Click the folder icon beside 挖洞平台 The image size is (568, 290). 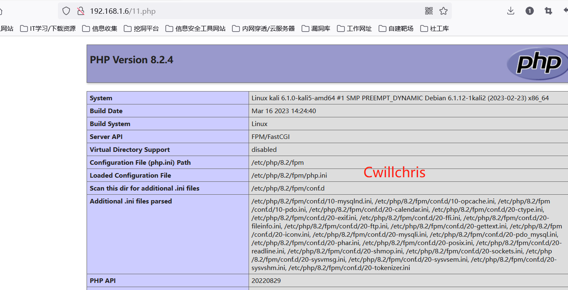coord(127,28)
